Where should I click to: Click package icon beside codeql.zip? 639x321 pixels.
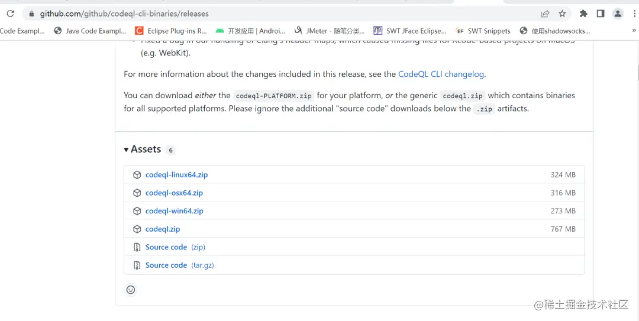click(137, 229)
